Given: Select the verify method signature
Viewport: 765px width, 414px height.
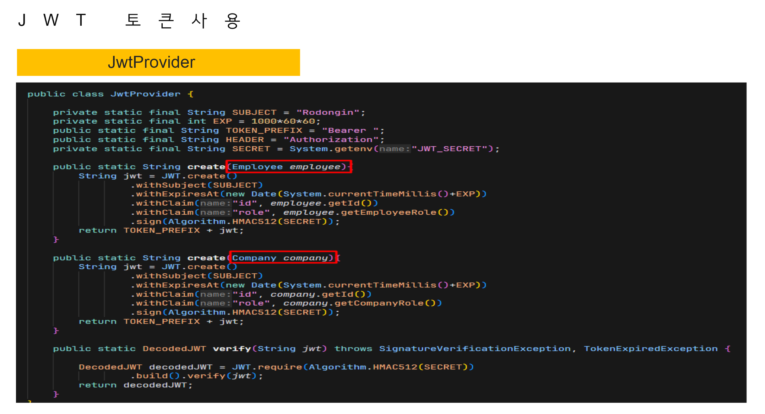Looking at the screenshot, I should [x=232, y=348].
